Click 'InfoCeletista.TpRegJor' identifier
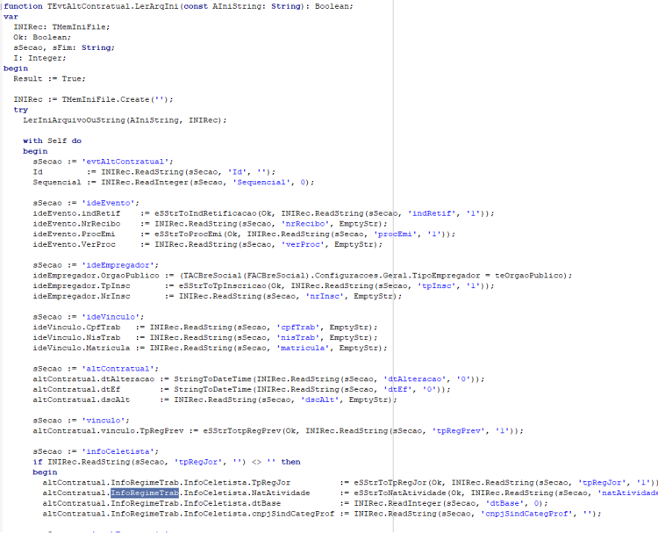Viewport: 658px width, 533px height. 237,483
